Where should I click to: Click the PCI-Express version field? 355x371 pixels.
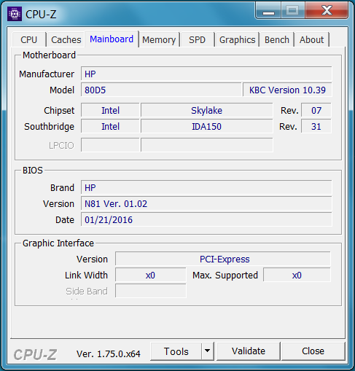pos(223,259)
